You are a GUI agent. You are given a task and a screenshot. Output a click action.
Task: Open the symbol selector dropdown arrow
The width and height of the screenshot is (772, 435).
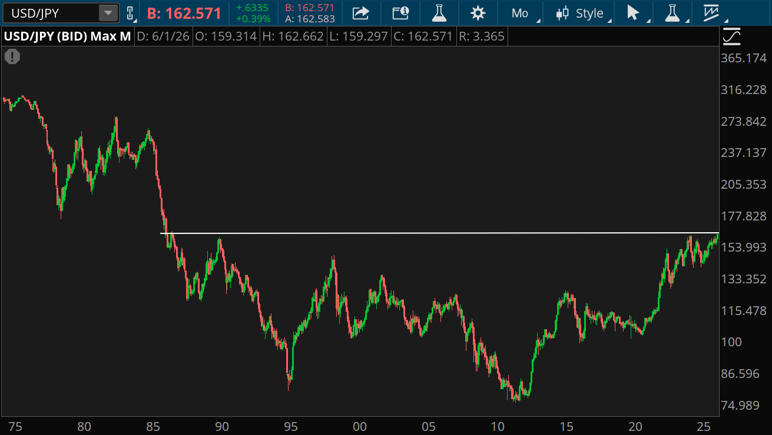(x=108, y=13)
